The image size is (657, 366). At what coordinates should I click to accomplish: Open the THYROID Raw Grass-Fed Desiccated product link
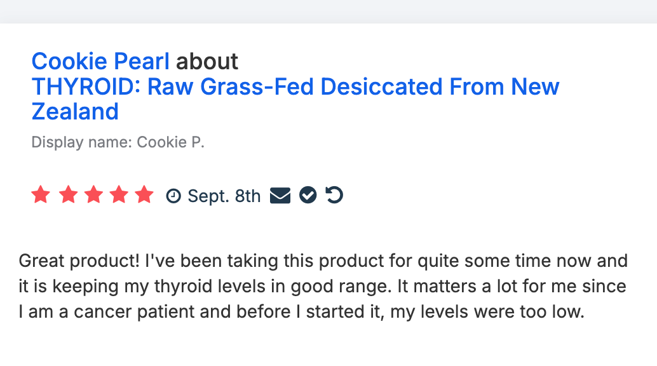pos(295,87)
